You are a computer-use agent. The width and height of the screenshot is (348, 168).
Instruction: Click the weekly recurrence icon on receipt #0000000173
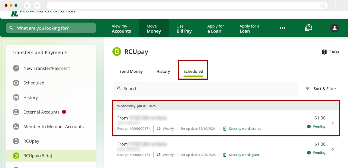click(x=159, y=155)
